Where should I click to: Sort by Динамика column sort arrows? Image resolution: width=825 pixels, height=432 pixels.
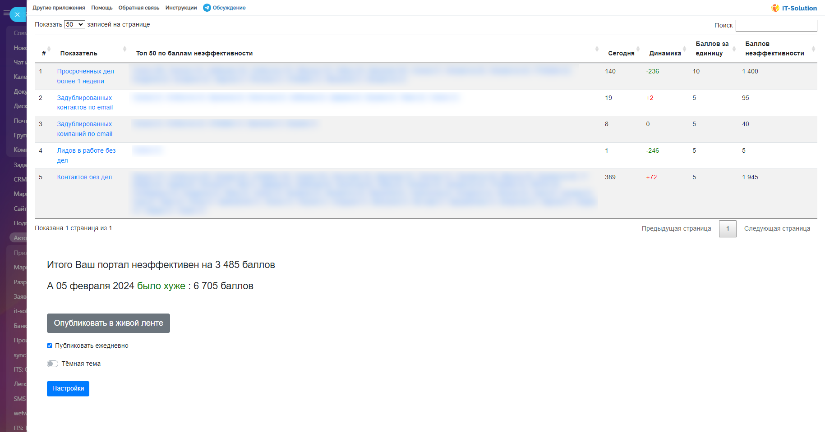tap(684, 49)
